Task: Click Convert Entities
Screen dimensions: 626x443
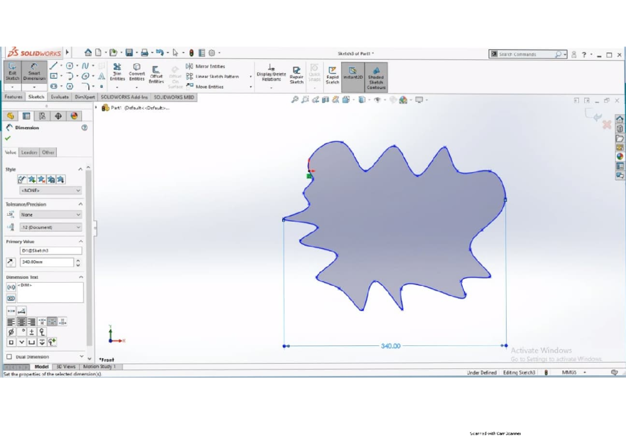Action: pyautogui.click(x=137, y=73)
